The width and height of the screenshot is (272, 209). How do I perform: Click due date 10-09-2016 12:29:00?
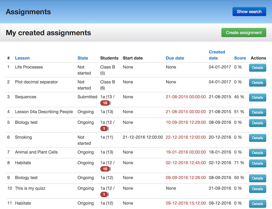point(185,122)
